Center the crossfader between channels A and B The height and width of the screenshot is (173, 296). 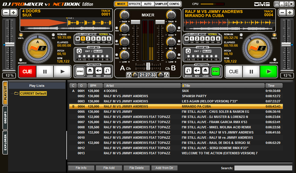click(148, 66)
